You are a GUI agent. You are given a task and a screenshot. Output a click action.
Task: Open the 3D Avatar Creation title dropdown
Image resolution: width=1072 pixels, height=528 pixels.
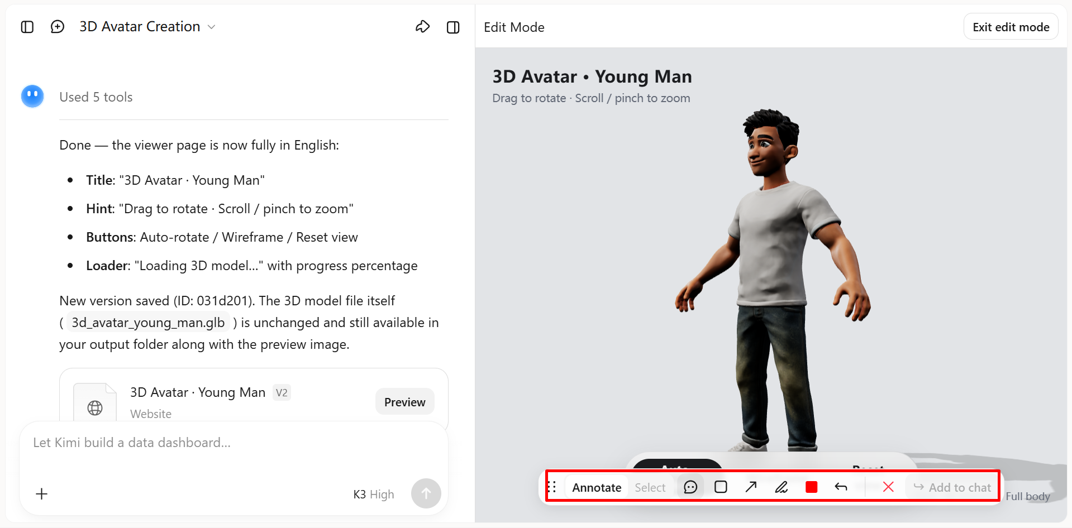(x=147, y=27)
